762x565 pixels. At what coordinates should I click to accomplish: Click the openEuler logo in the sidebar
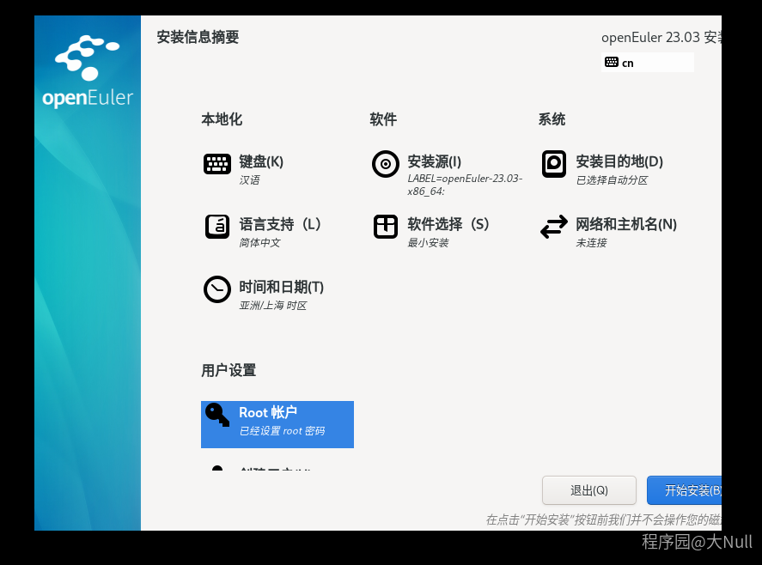pyautogui.click(x=87, y=73)
